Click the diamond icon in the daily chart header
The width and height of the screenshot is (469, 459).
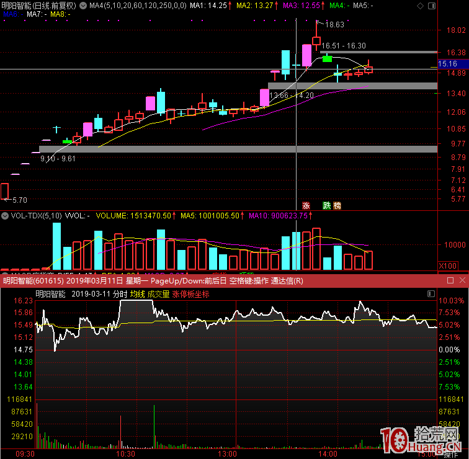click(420, 6)
